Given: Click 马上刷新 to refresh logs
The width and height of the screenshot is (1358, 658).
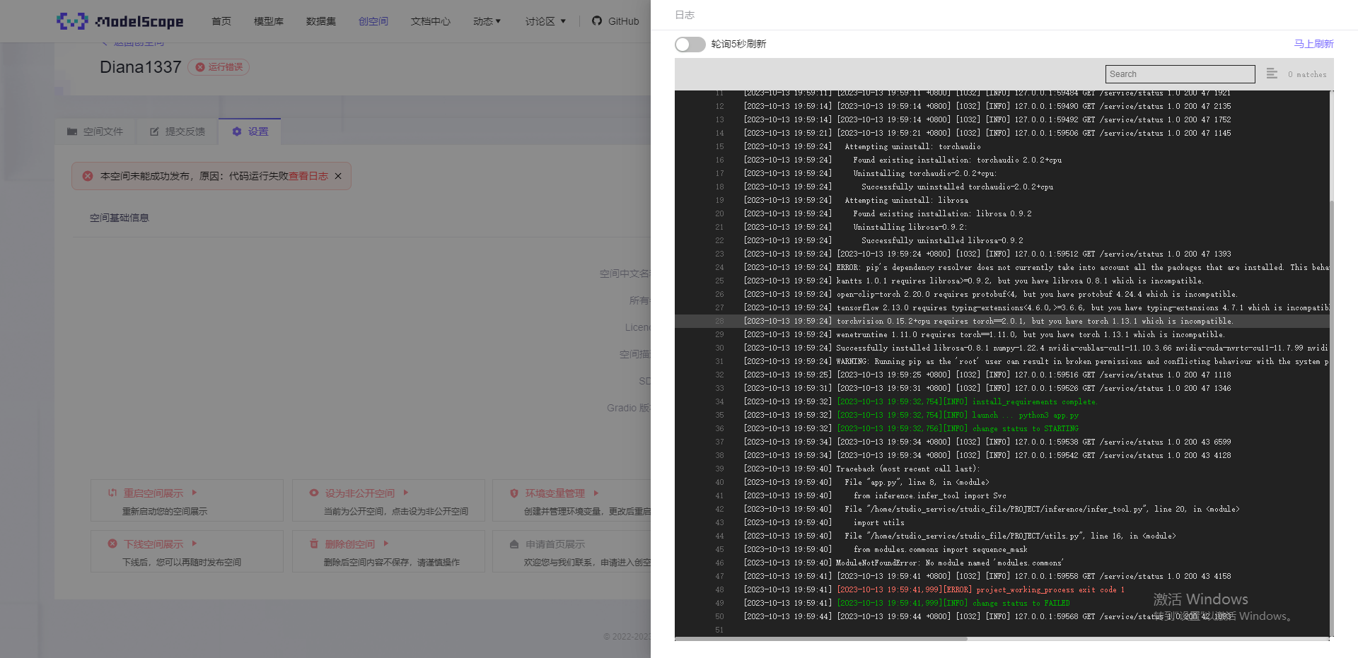Looking at the screenshot, I should 1313,44.
